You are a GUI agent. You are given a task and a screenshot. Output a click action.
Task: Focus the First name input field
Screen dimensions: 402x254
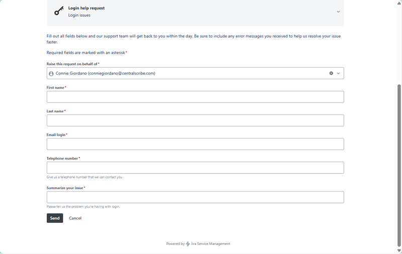coord(195,97)
